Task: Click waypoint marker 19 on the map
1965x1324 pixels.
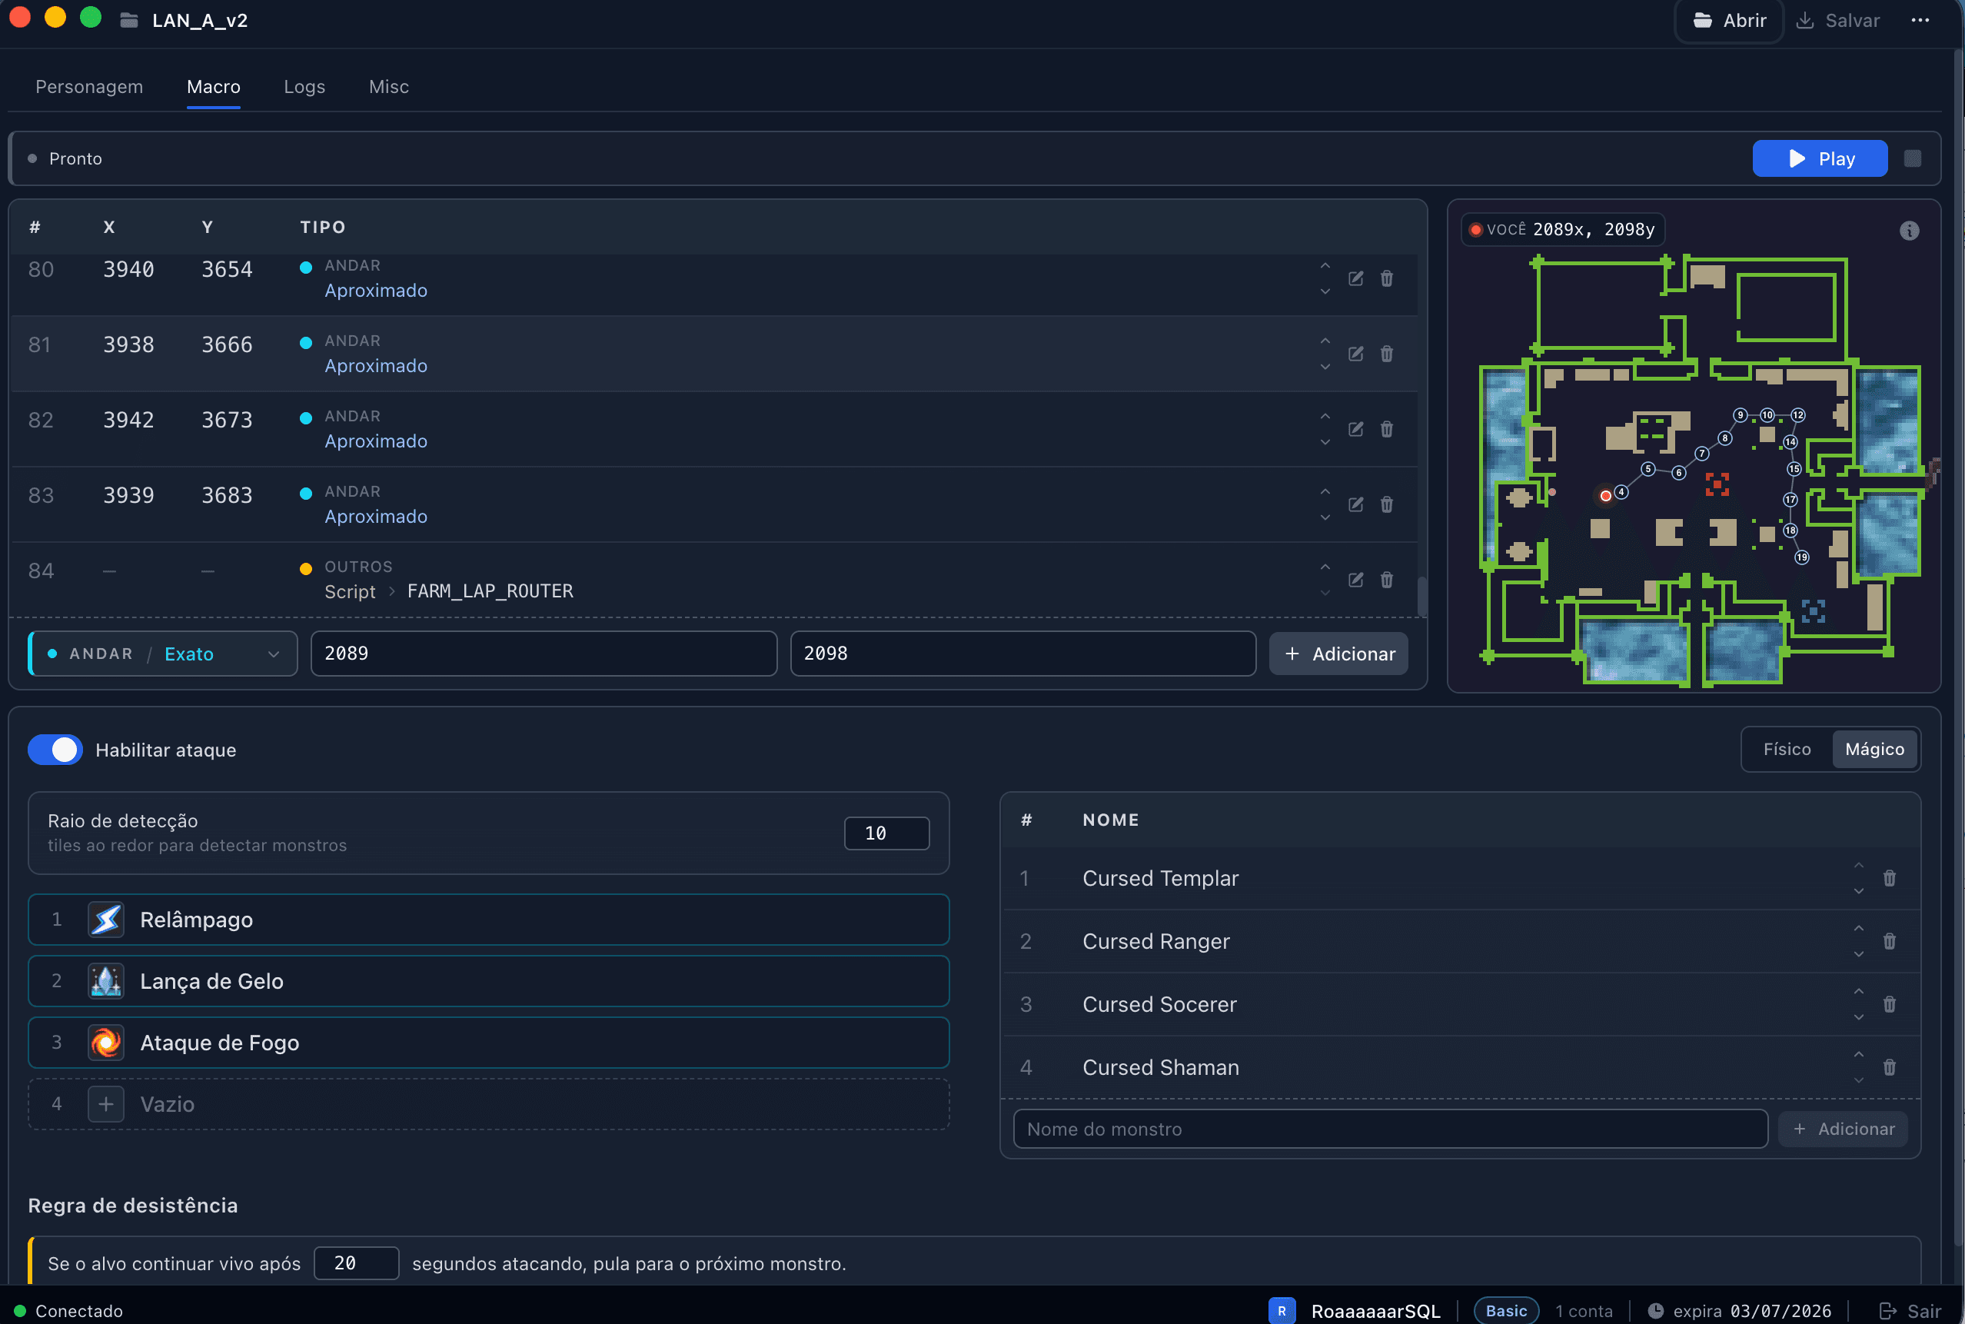Action: [x=1802, y=557]
